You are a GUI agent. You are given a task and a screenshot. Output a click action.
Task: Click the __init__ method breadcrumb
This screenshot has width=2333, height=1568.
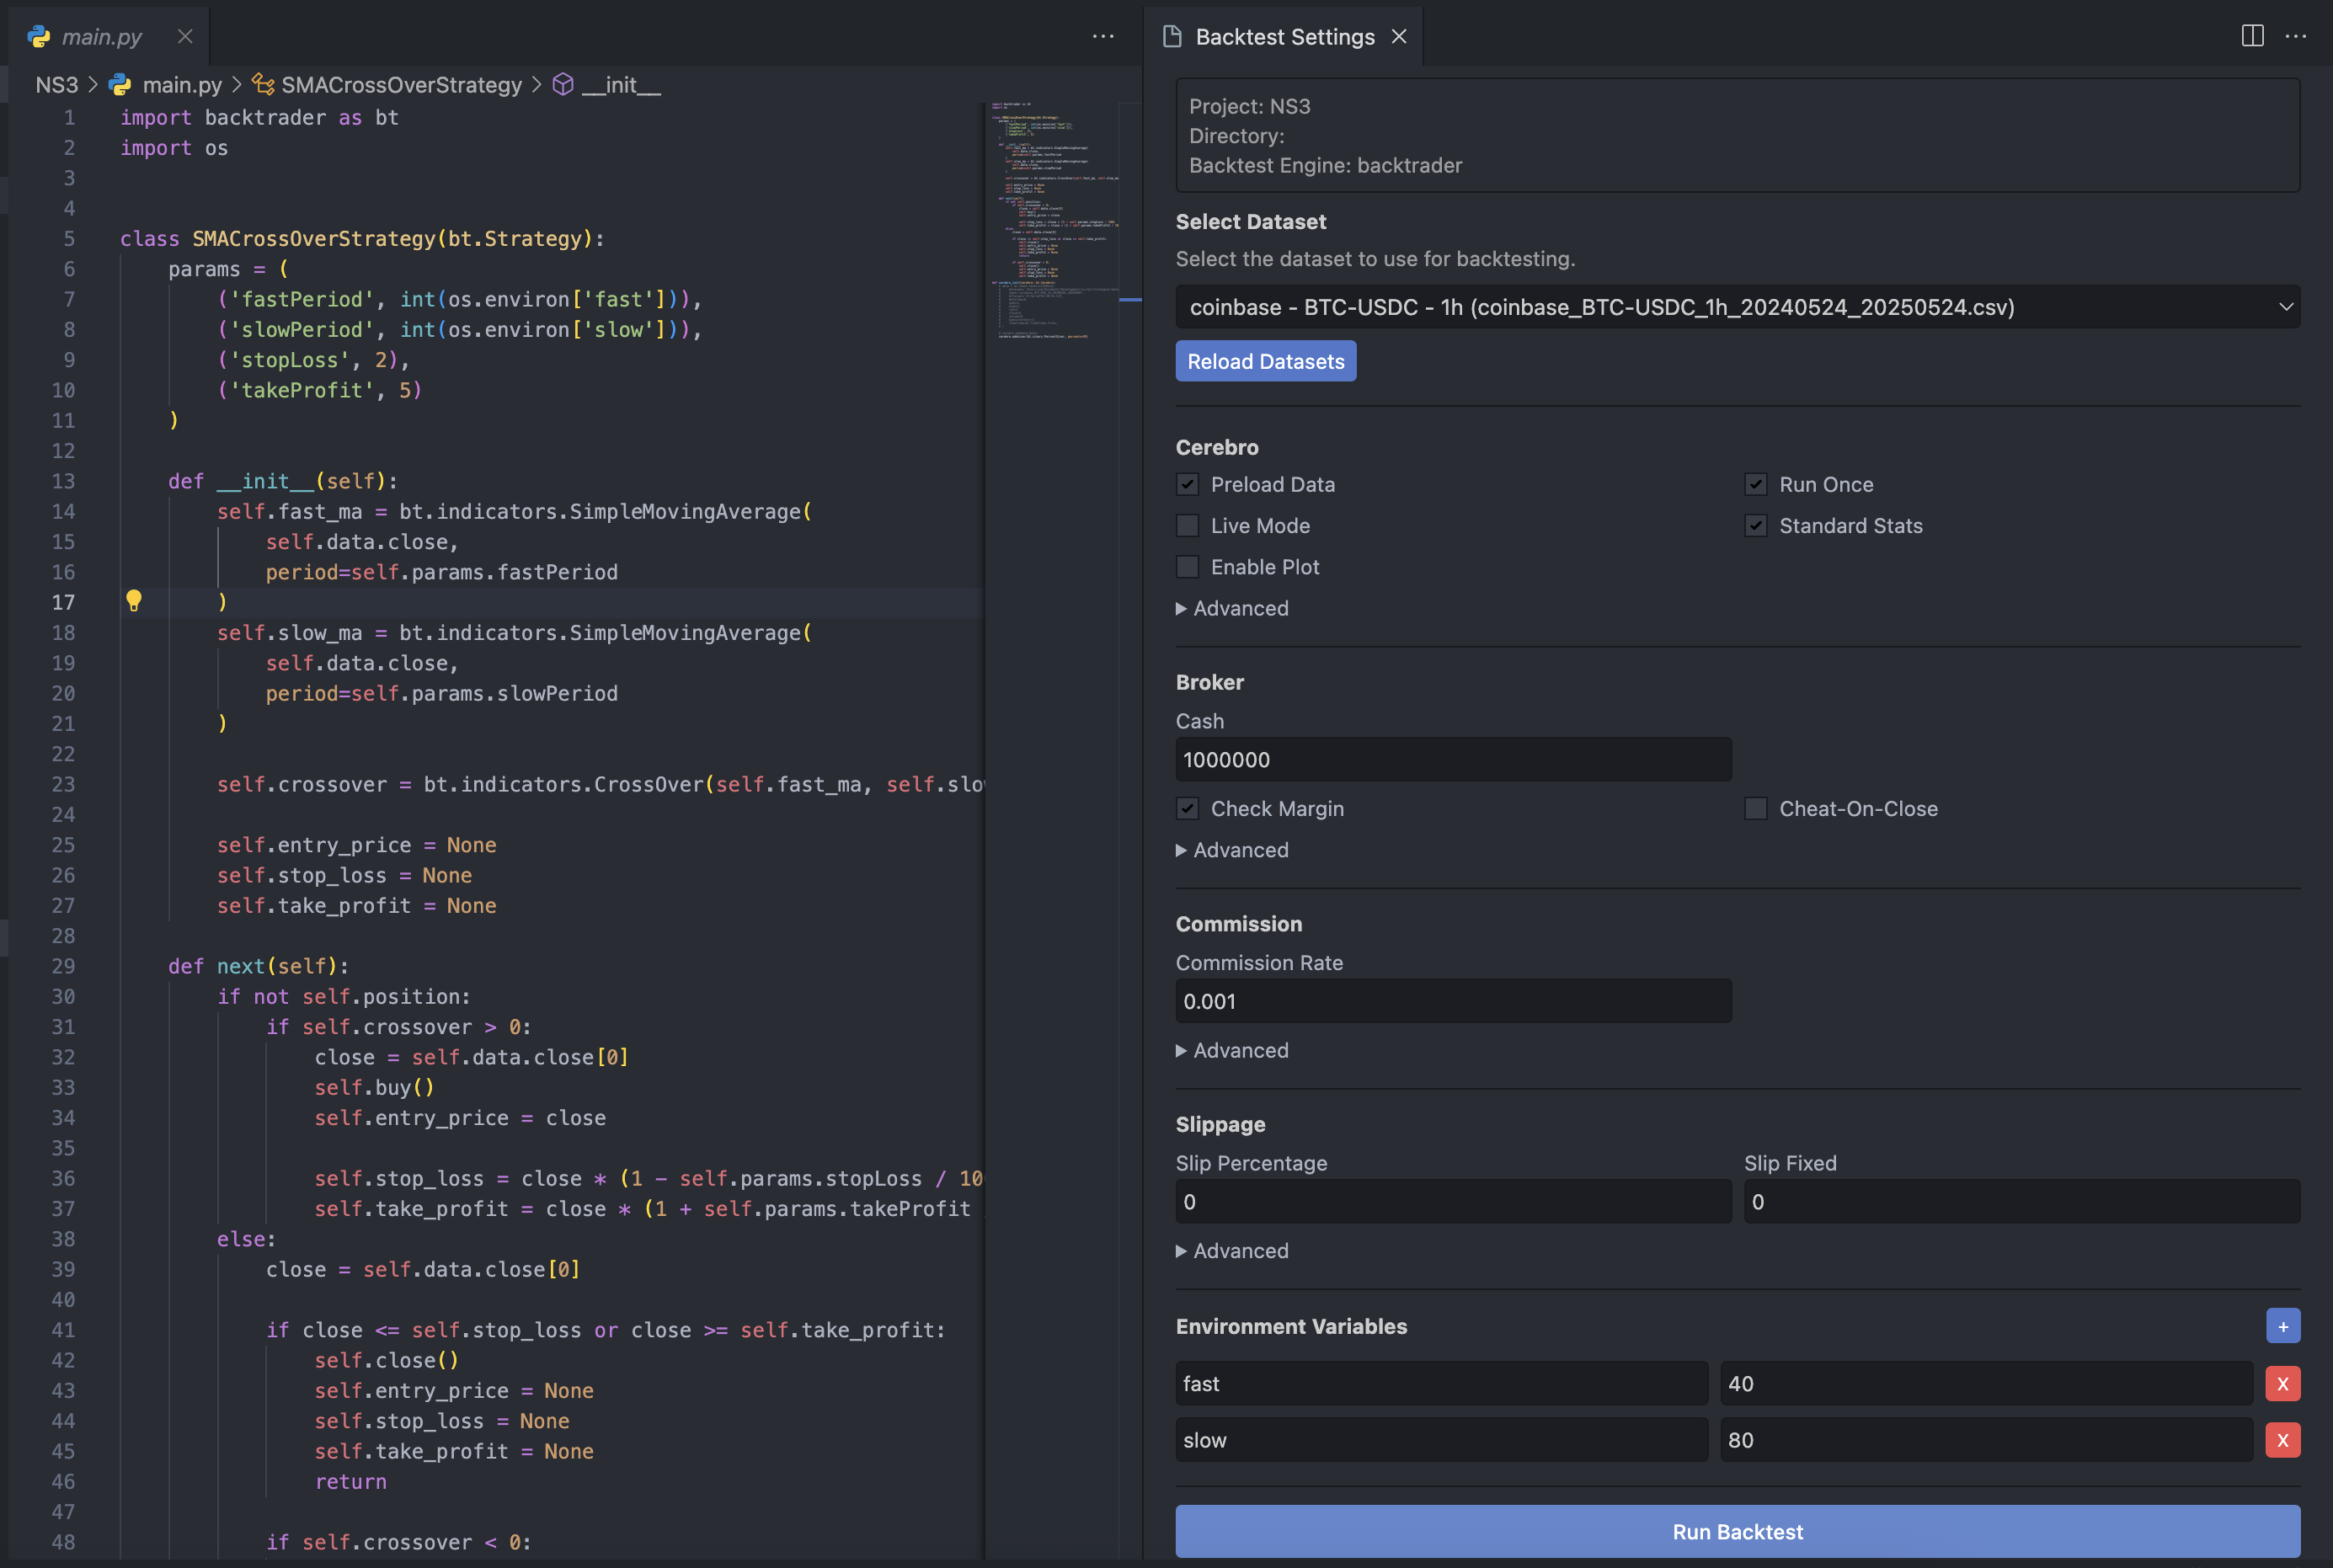tap(620, 85)
